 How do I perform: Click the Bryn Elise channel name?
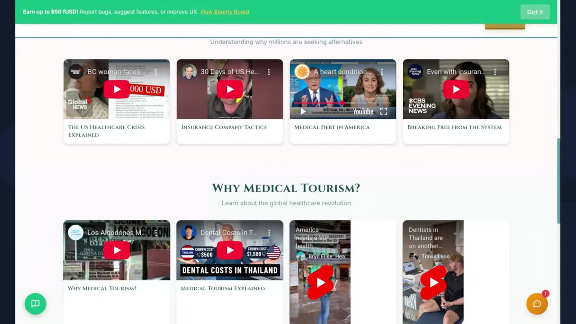[328, 256]
